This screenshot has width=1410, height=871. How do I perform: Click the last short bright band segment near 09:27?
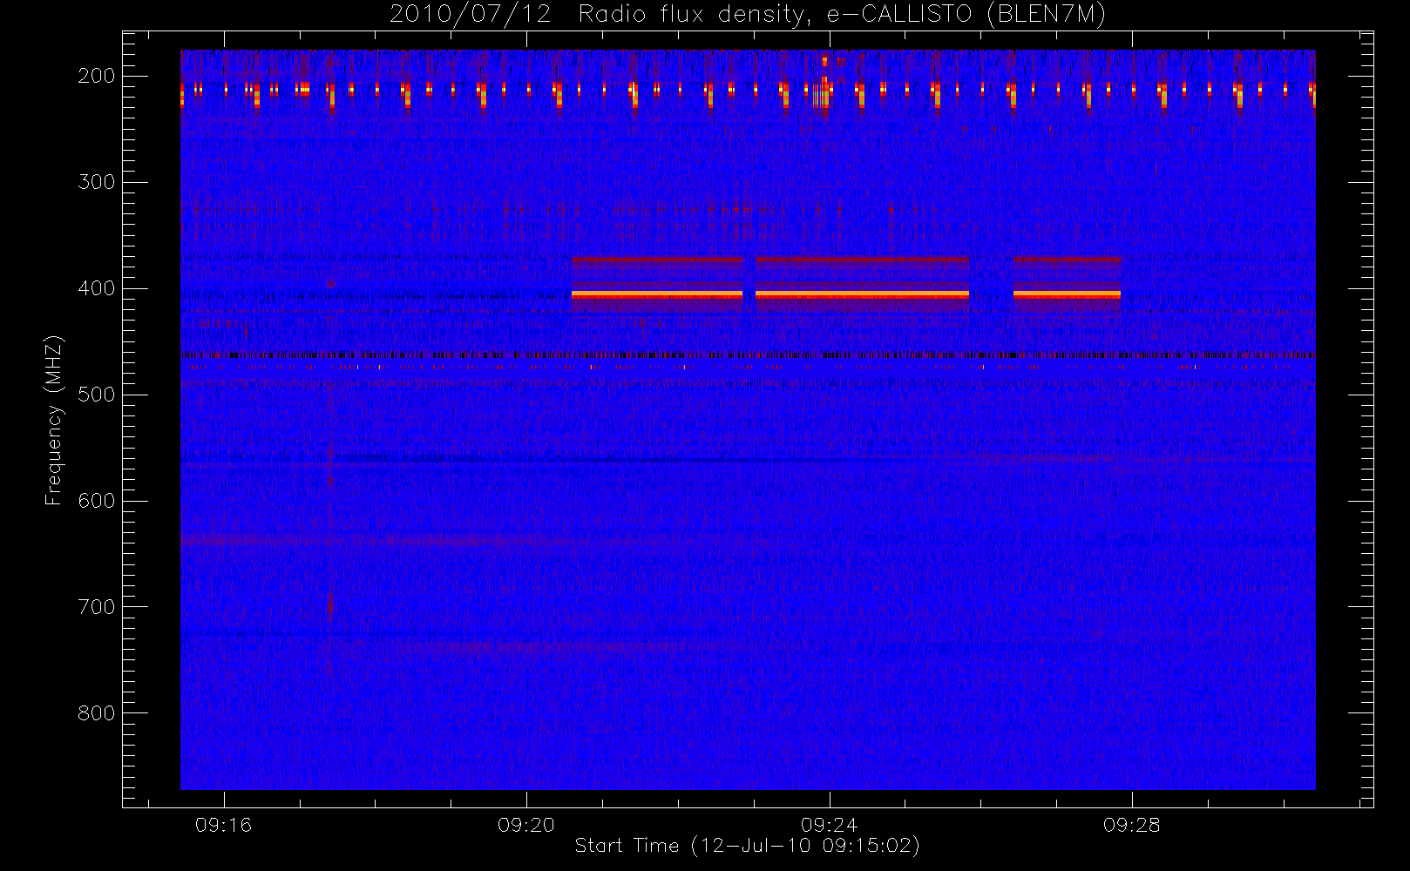[x=1067, y=295]
